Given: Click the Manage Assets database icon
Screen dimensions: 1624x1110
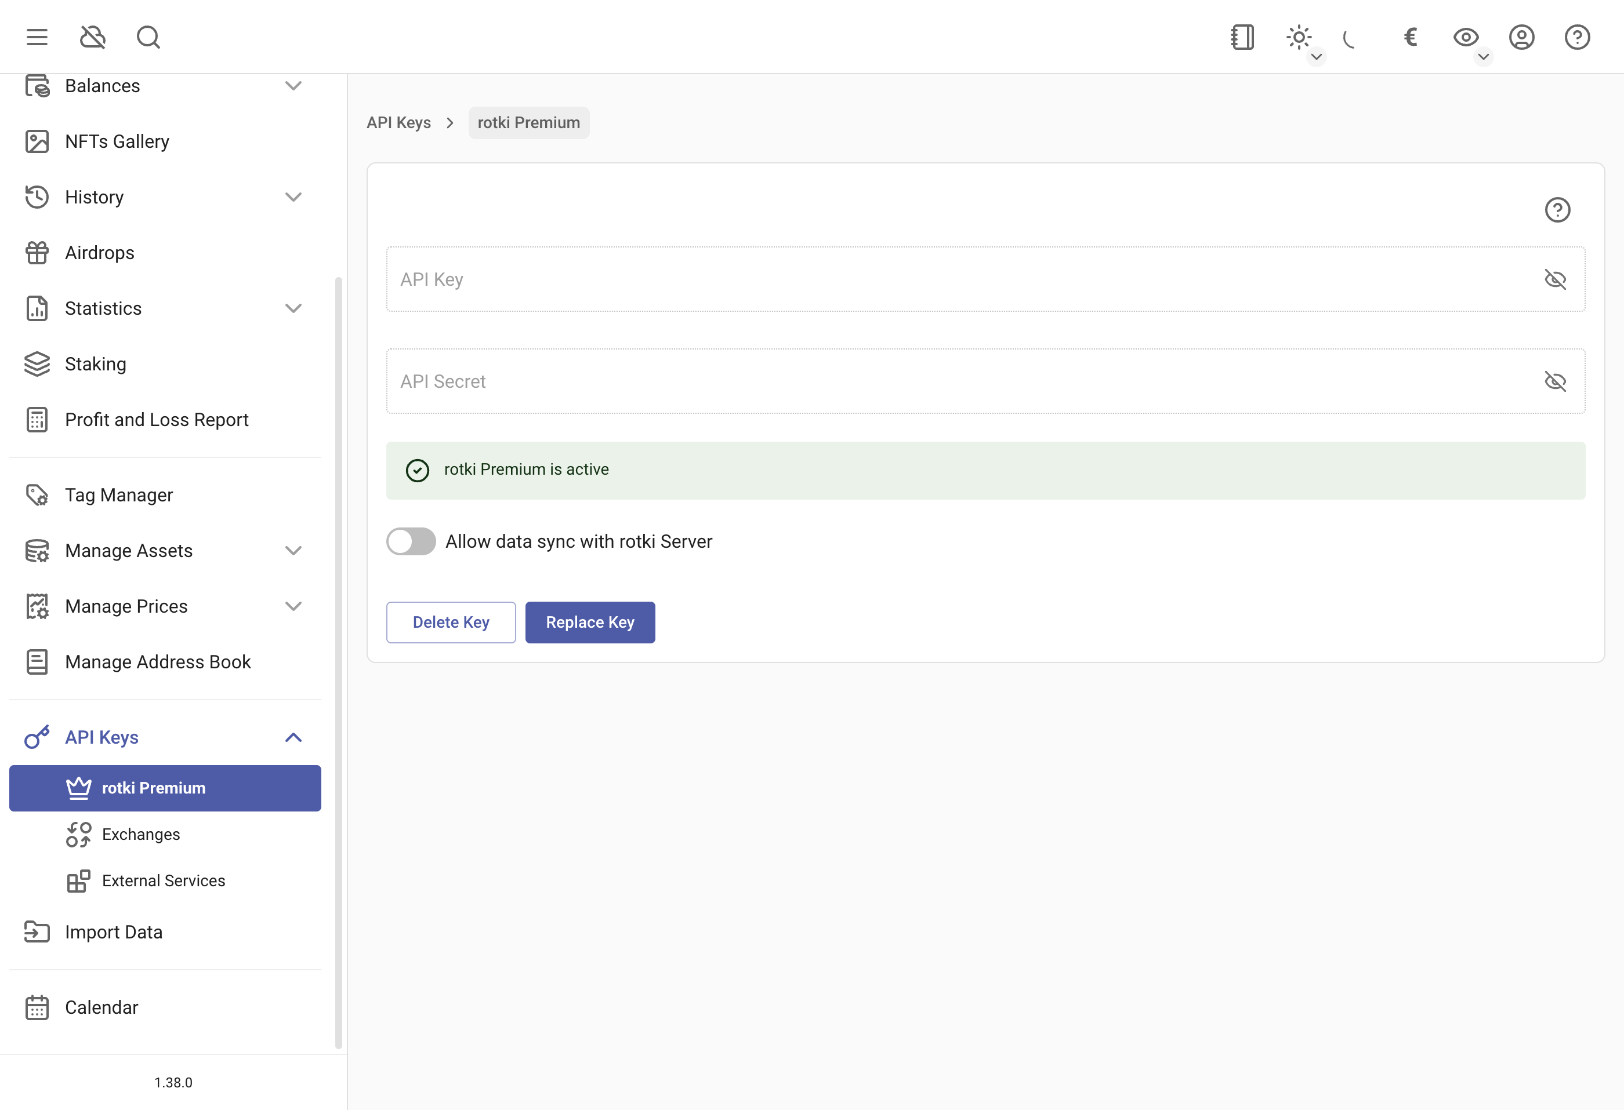Looking at the screenshot, I should (x=37, y=551).
